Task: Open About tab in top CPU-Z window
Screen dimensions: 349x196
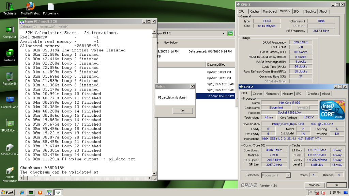Action: click(x=323, y=11)
